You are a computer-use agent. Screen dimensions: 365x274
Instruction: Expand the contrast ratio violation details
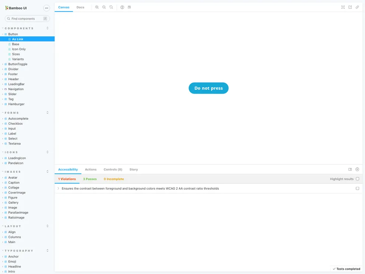(58, 188)
